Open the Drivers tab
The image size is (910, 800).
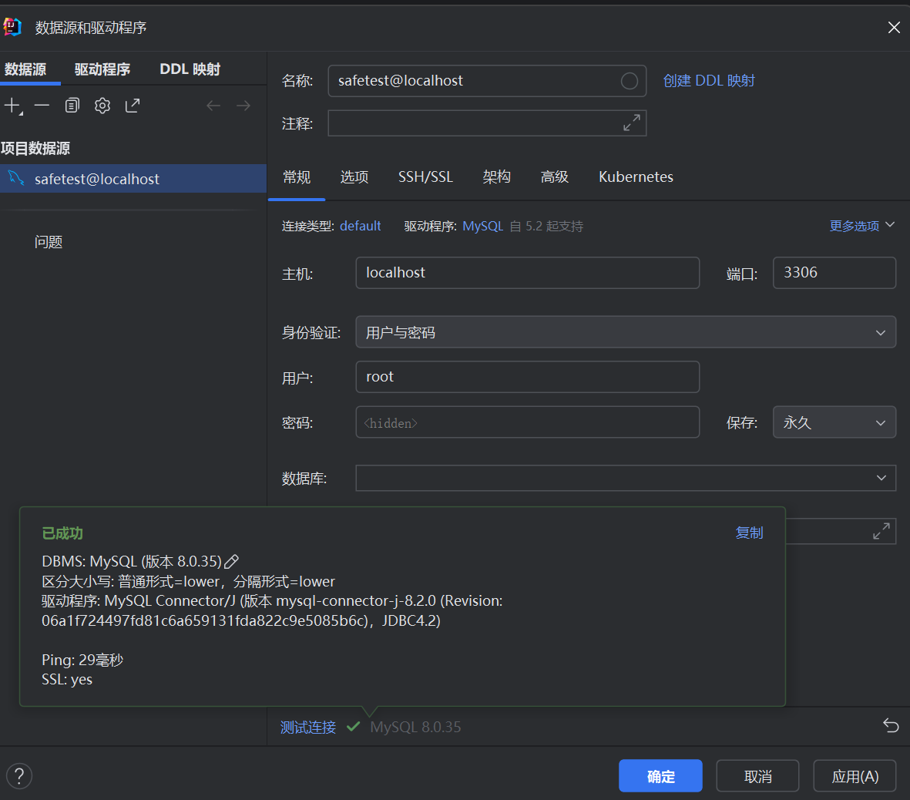[102, 69]
